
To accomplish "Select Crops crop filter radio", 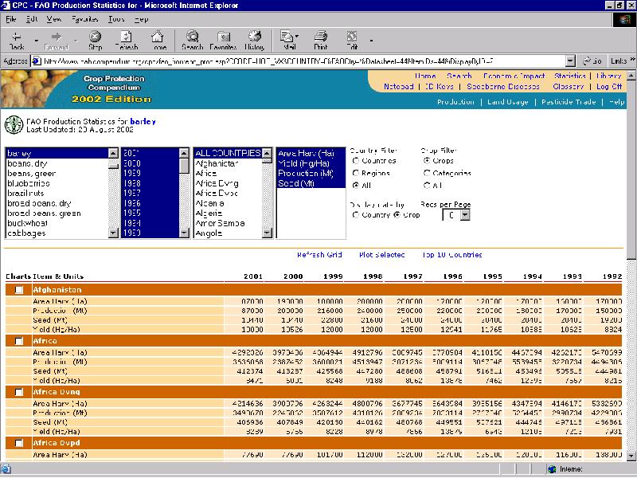I will coord(427,161).
